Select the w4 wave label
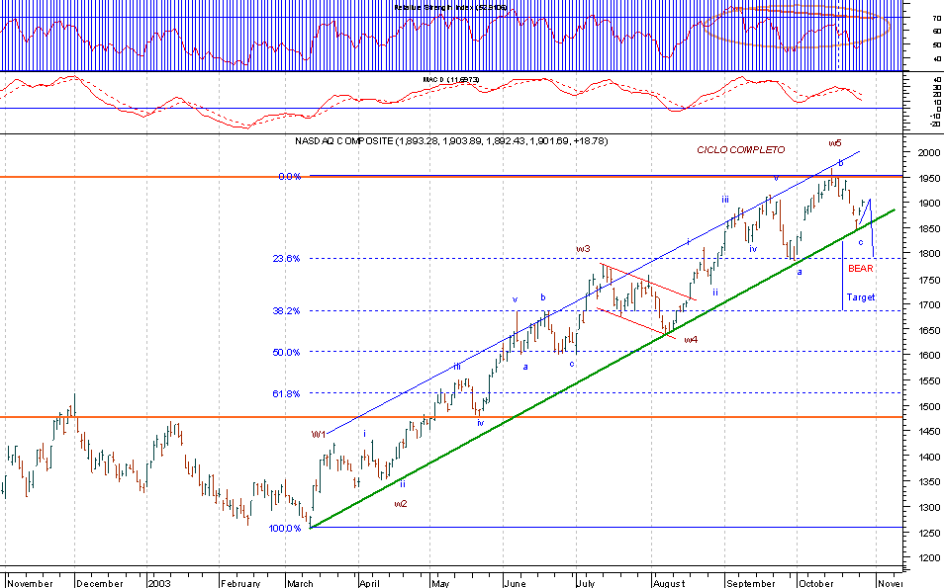Image resolution: width=944 pixels, height=588 pixels. [x=691, y=340]
